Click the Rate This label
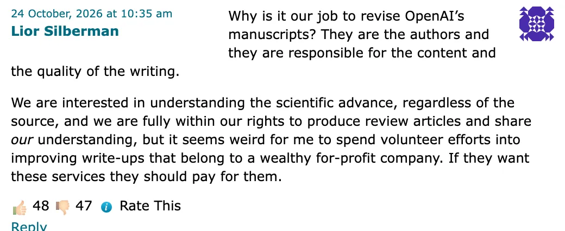Screen dimensions: 565x231 click(x=150, y=206)
